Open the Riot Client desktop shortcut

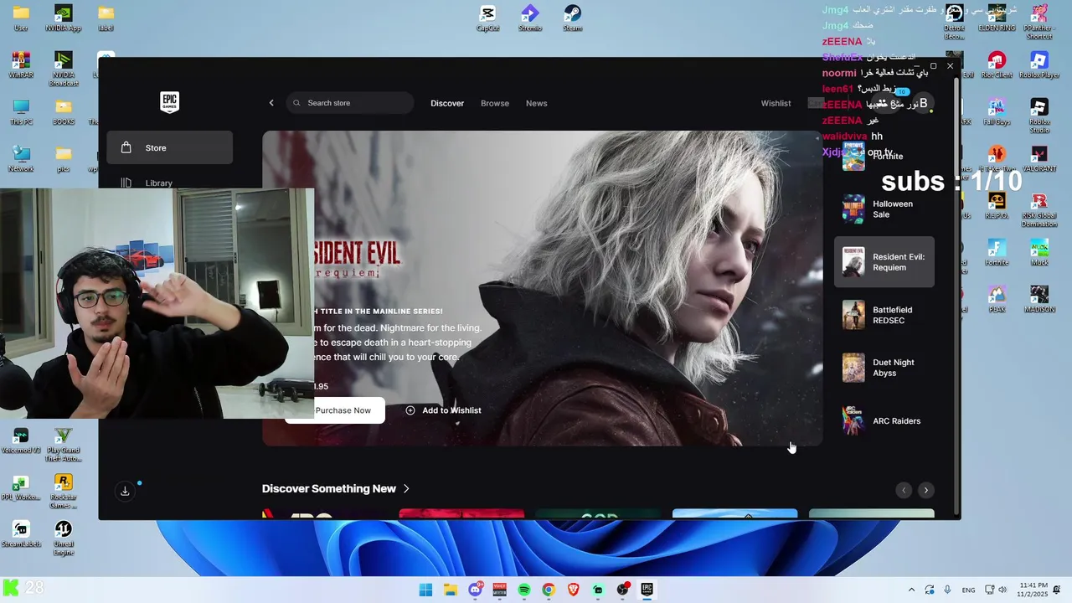tap(997, 65)
